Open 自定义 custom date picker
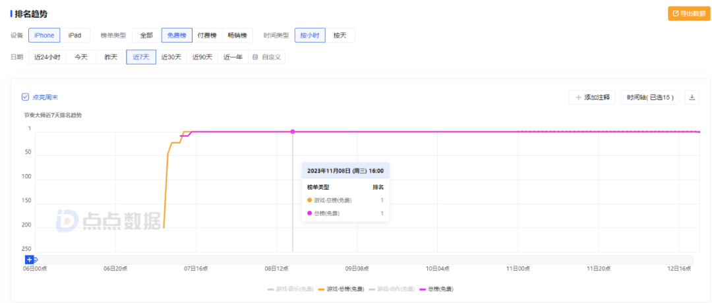Viewport: 712px width, 303px height. coord(266,57)
